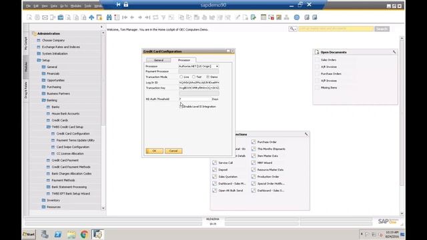Open the Modules menu
The width and height of the screenshot is (427, 240).
75,6
